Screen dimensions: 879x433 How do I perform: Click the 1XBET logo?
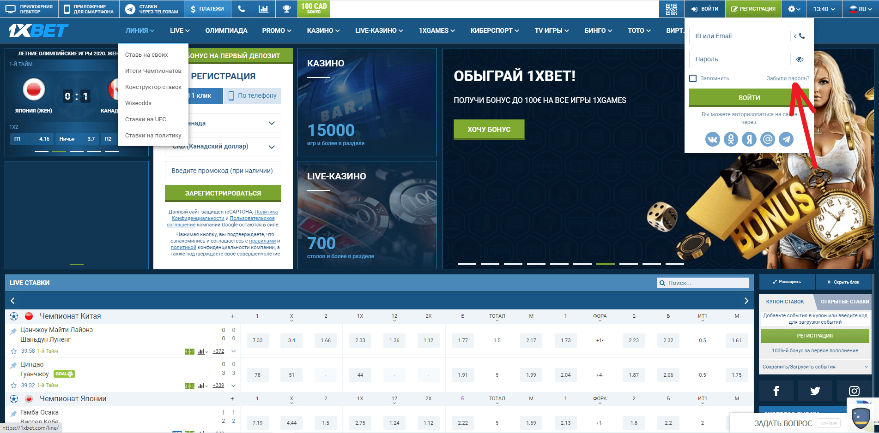(x=38, y=30)
